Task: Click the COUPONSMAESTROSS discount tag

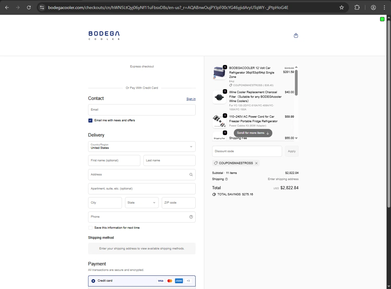Action: click(236, 163)
